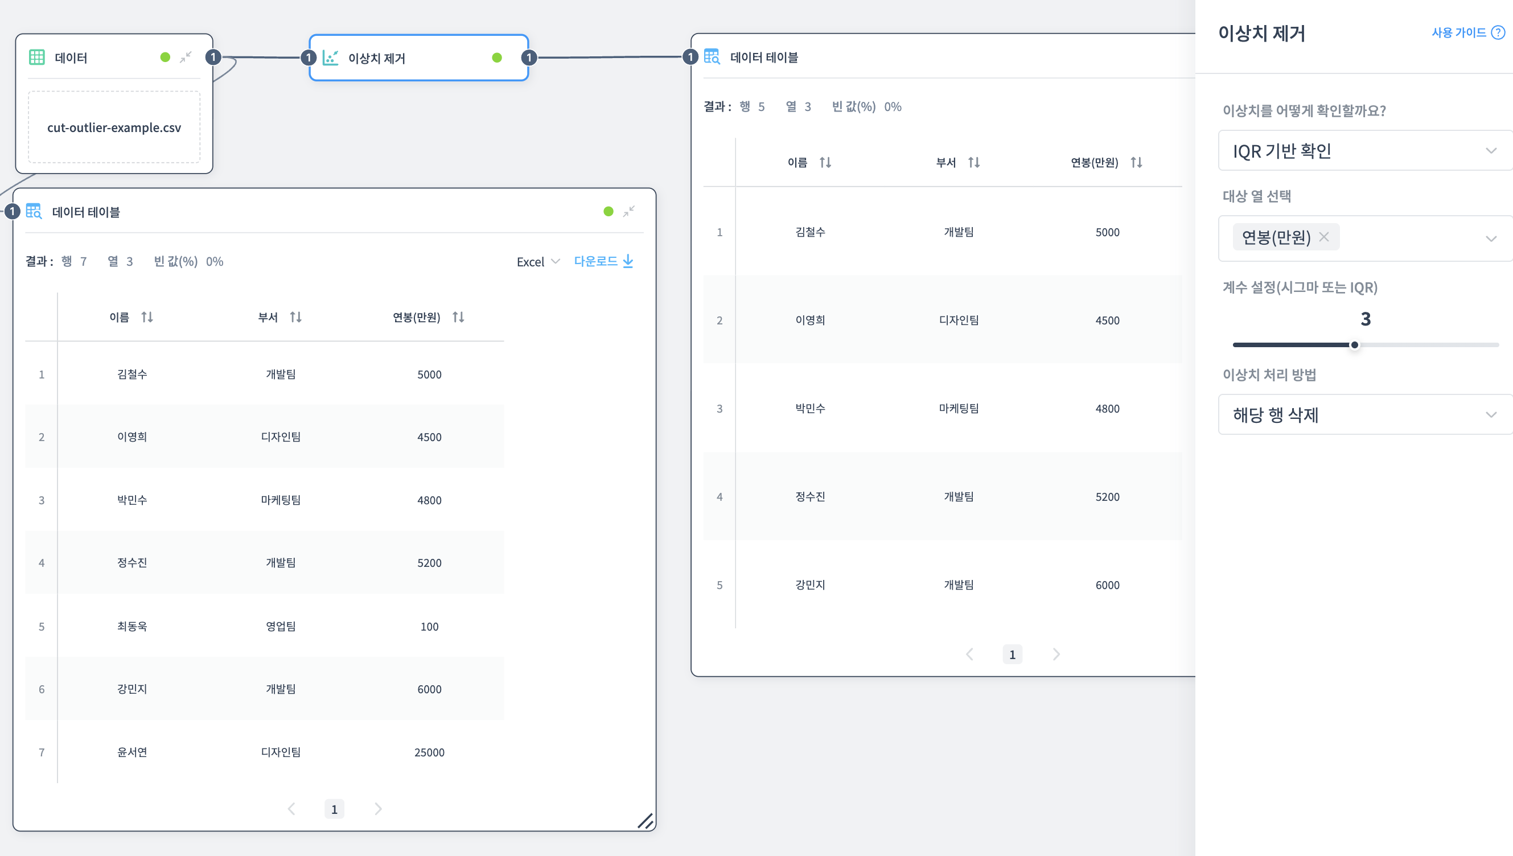The image size is (1513, 856).
Task: Select page 1 in right table pagination
Action: pyautogui.click(x=1012, y=655)
